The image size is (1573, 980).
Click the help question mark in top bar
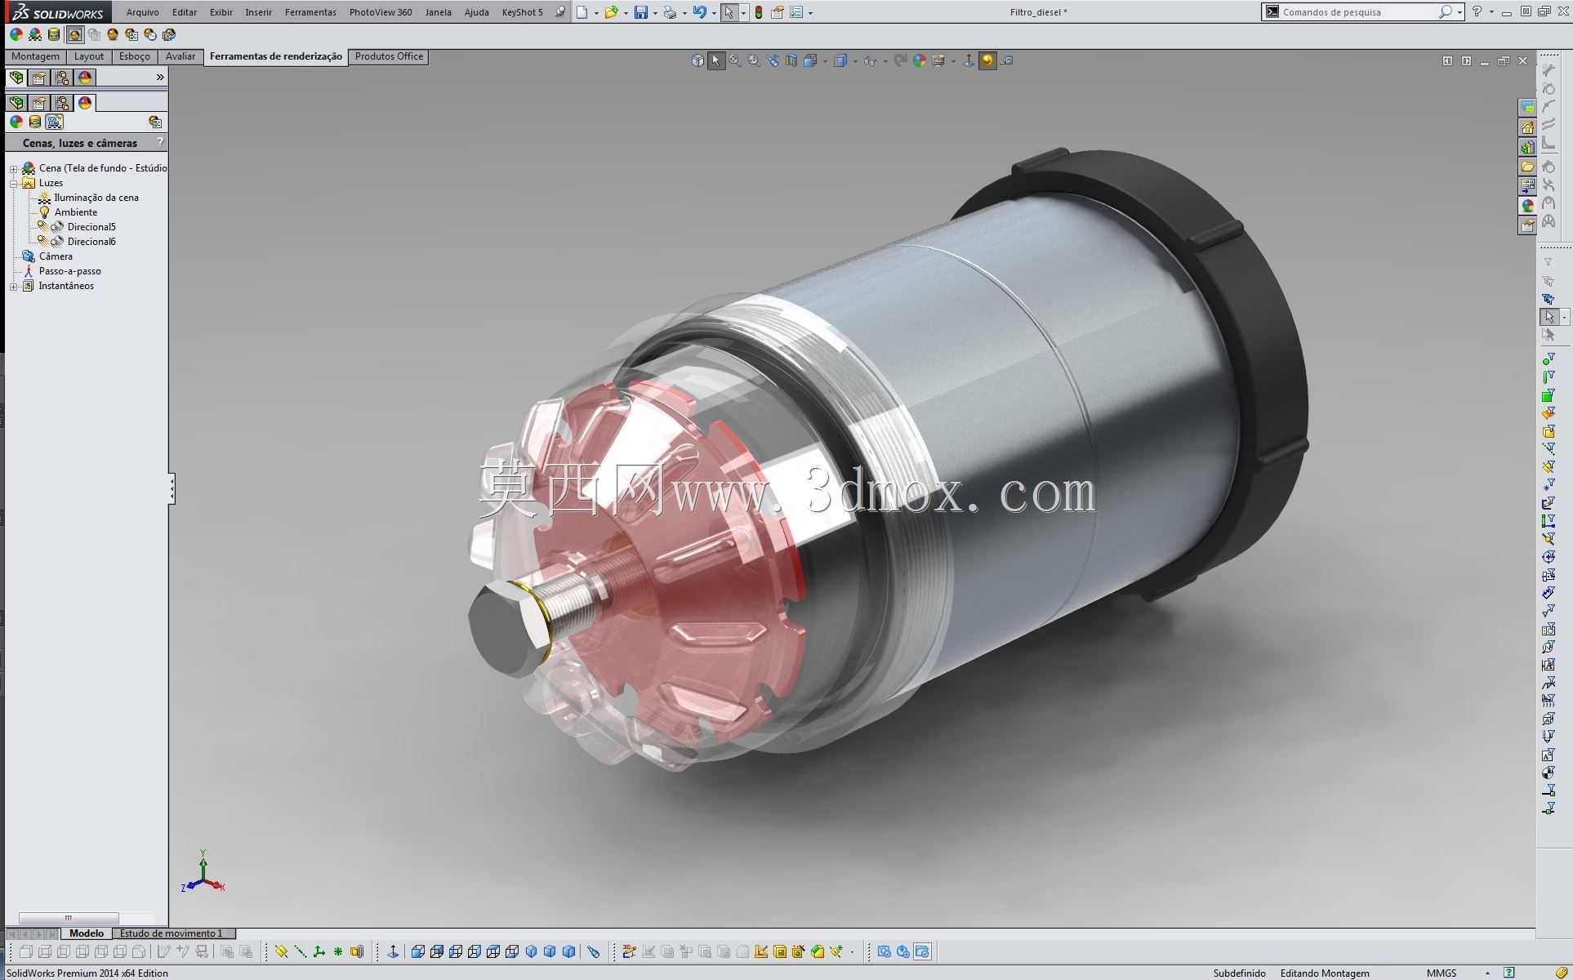coord(1477,12)
